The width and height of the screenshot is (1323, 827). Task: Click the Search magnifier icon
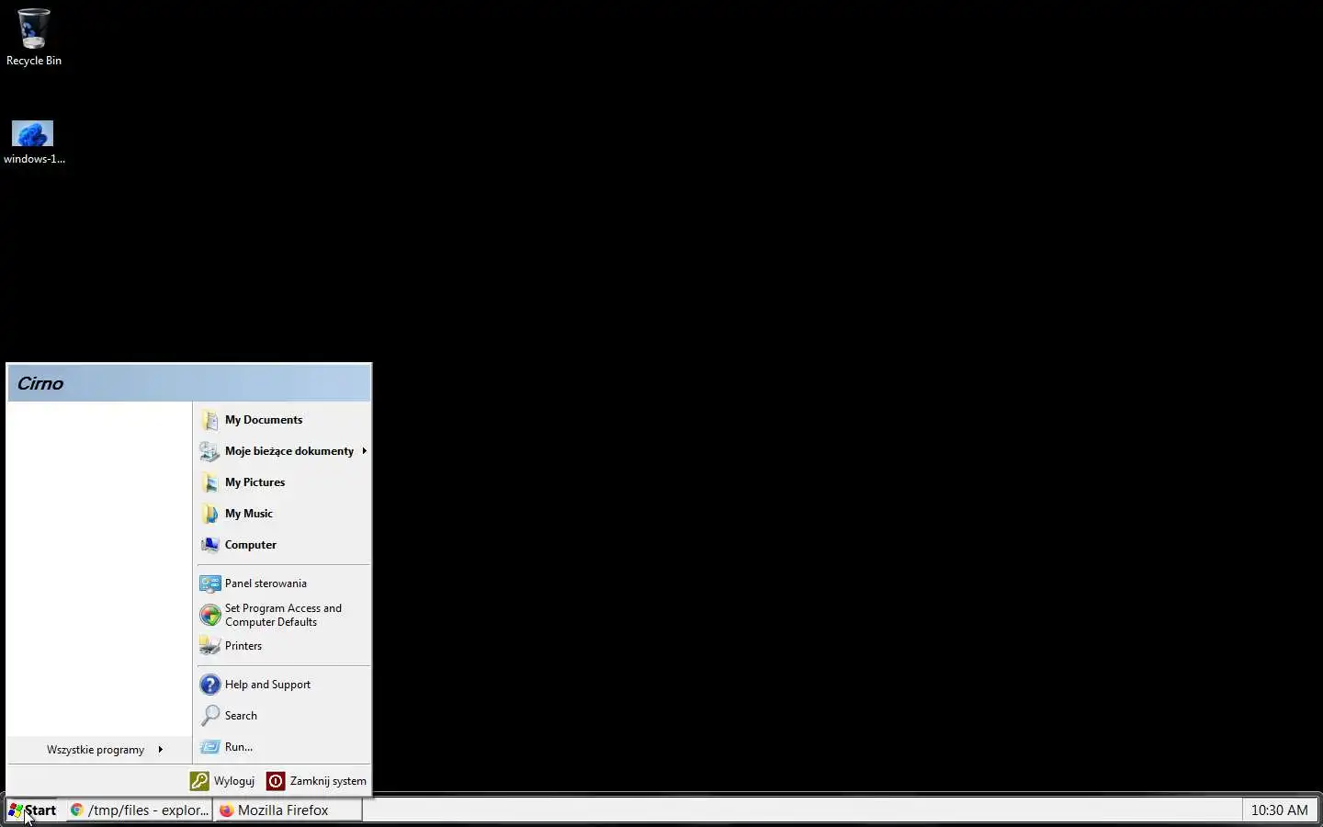209,716
